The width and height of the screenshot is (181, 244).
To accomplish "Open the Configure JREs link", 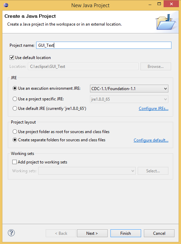I will (x=153, y=109).
